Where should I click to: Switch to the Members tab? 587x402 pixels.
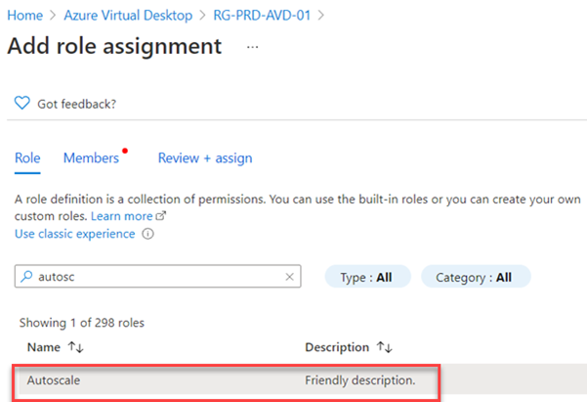pos(92,158)
